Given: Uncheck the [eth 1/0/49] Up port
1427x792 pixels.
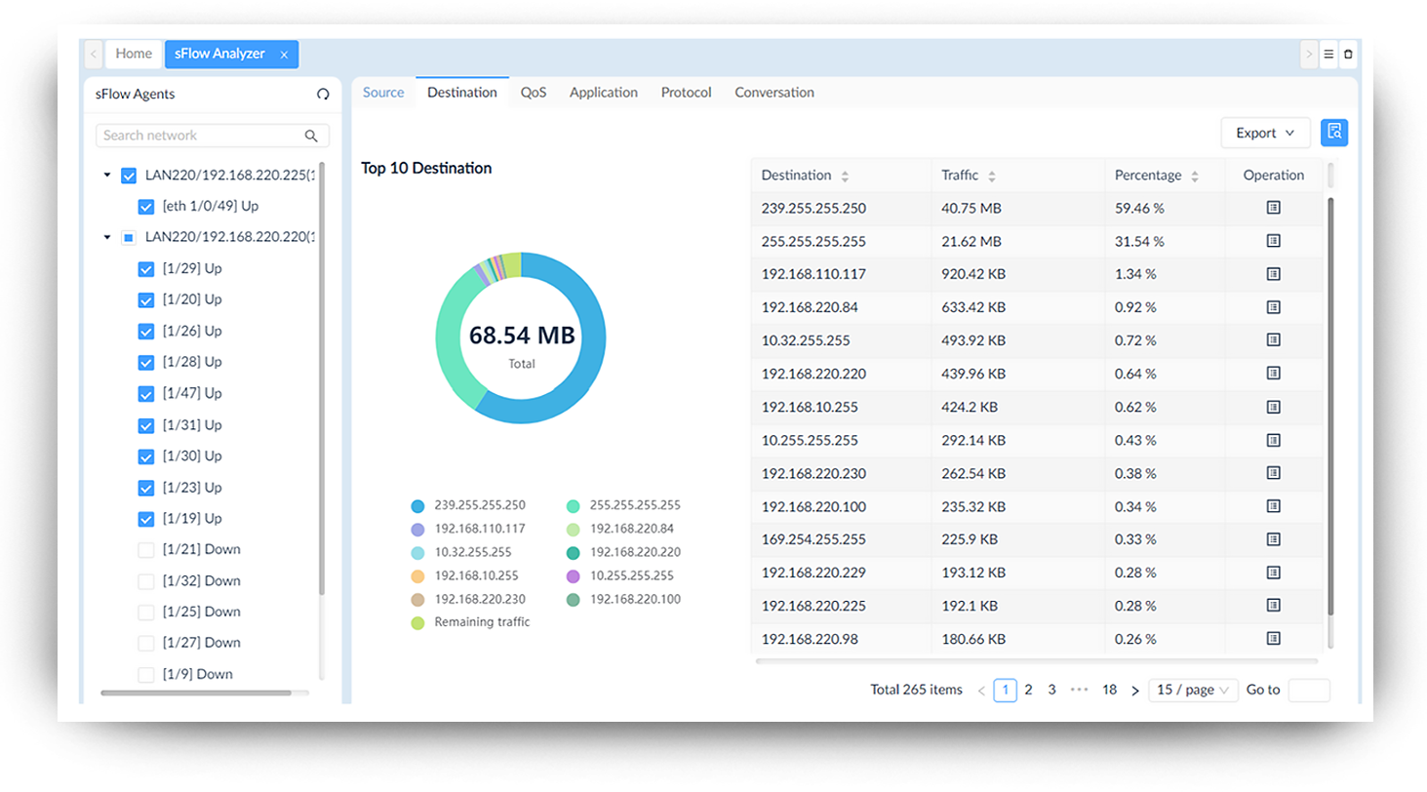Looking at the screenshot, I should click(x=146, y=207).
